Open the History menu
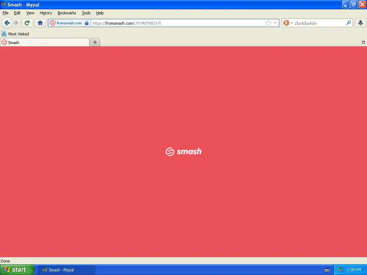The width and height of the screenshot is (367, 275). [46, 13]
